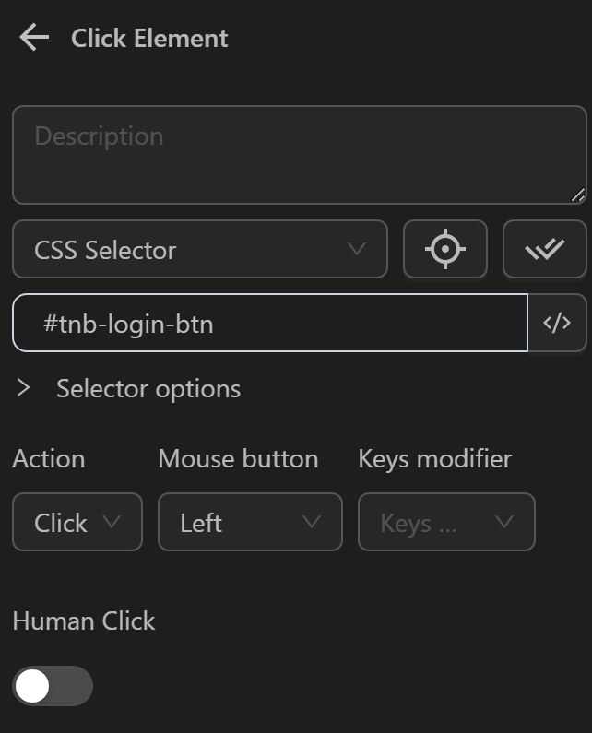
Task: Open the Action dropdown showing Click
Action: pos(77,522)
